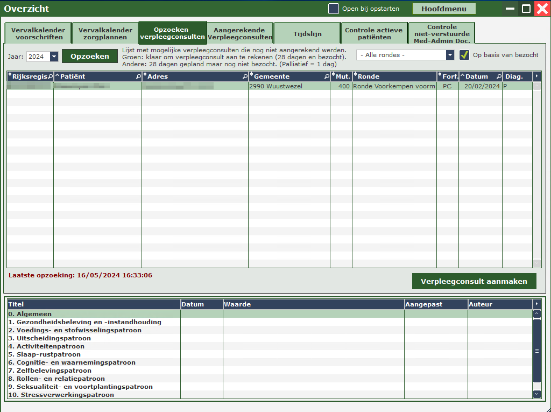Click the search icon in the Datum column header
Screen dimensions: 551x412
(x=499, y=77)
